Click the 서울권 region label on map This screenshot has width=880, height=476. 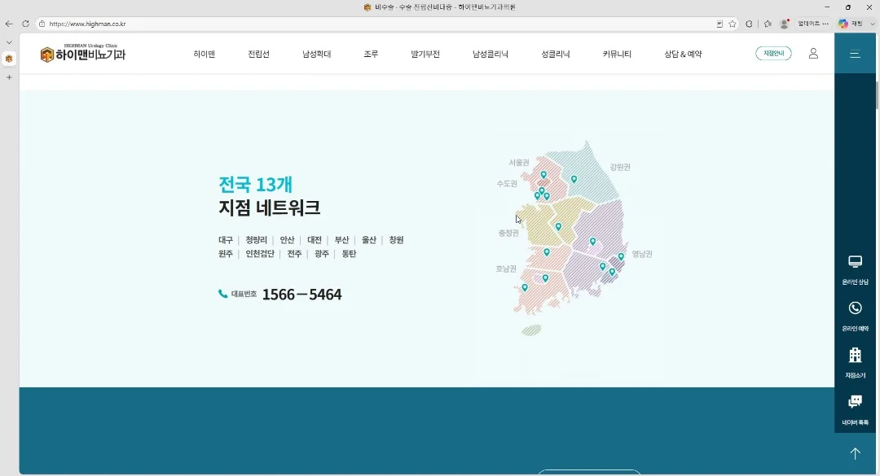pyautogui.click(x=519, y=163)
